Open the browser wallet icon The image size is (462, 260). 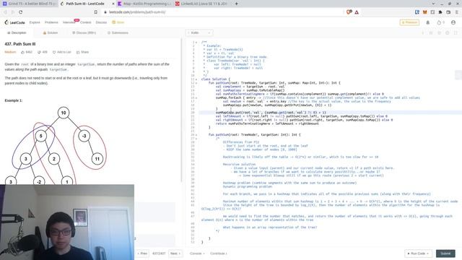coord(448,12)
